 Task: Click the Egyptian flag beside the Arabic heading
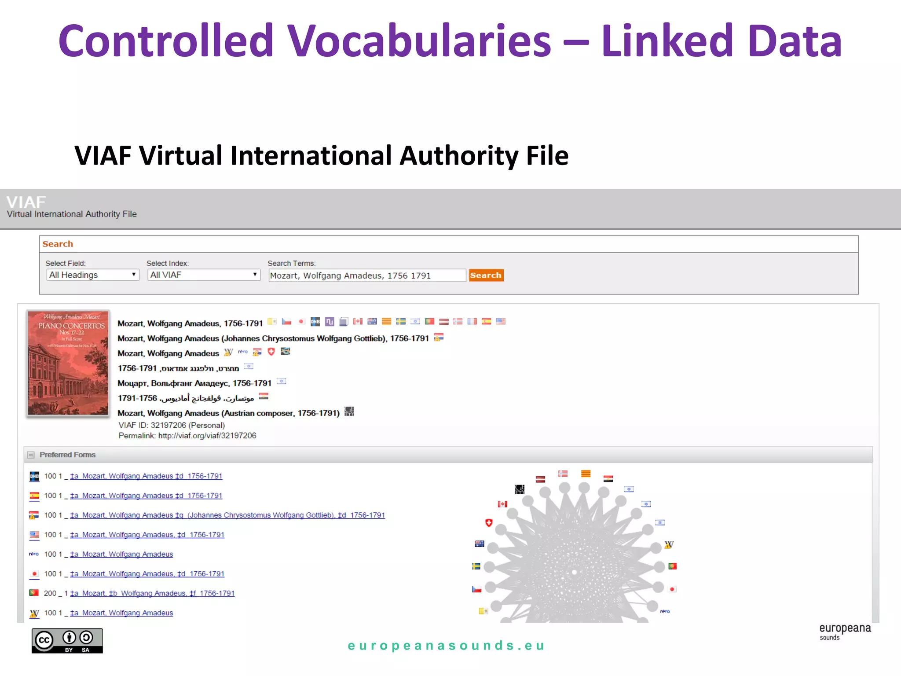[264, 397]
